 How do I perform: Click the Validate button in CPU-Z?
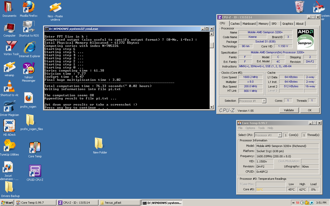(x=289, y=110)
